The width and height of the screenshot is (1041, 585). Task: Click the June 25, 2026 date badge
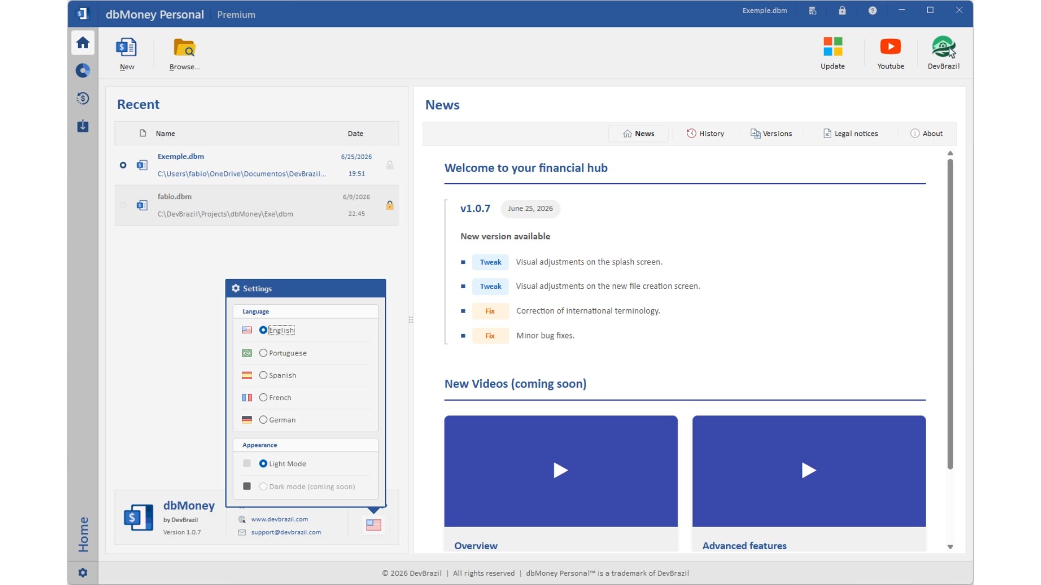tap(530, 209)
